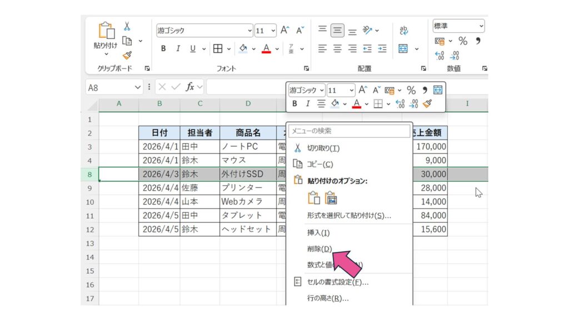Viewport: 569px width, 320px height.
Task: Click the percent style icon in ribbon
Action: (x=462, y=41)
